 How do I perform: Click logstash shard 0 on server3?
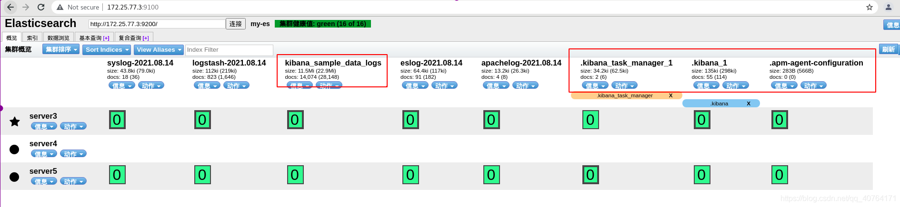tap(202, 120)
